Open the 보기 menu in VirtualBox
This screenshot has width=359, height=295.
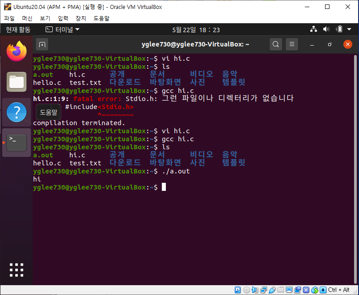(x=45, y=18)
